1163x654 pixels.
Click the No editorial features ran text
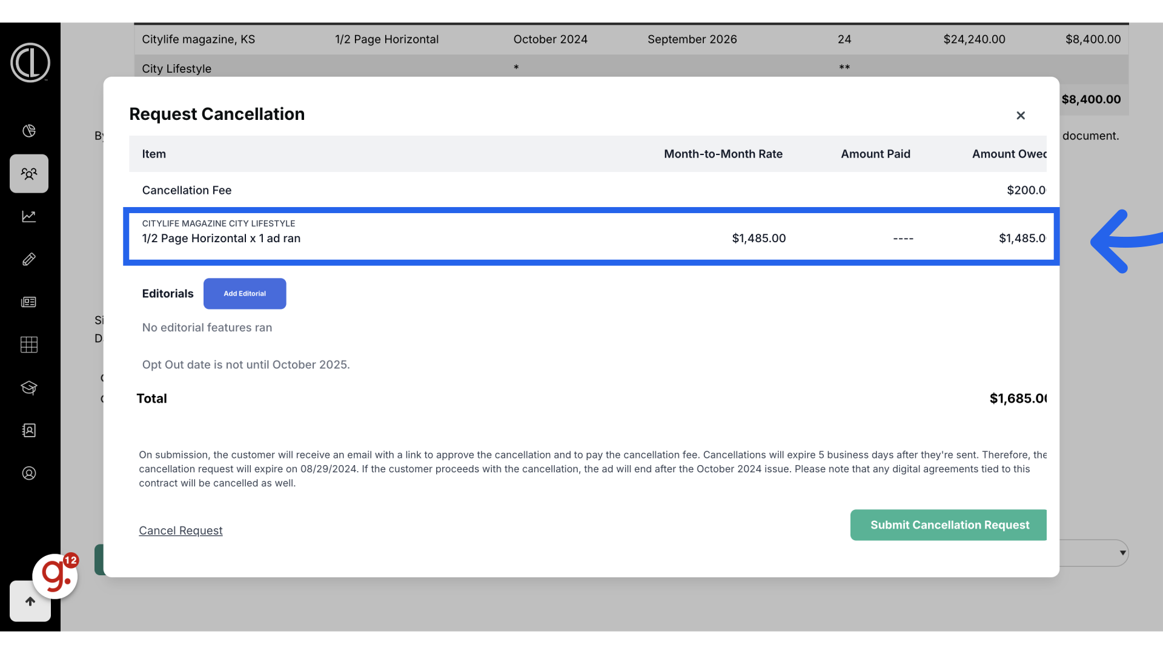tap(207, 328)
